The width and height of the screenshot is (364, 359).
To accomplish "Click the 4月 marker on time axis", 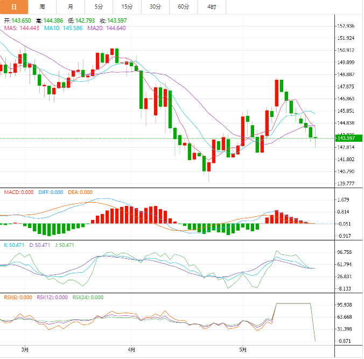I will [131, 350].
